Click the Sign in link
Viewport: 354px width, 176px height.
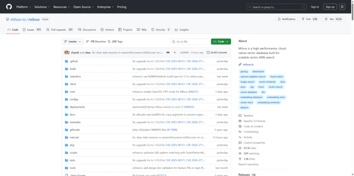pyautogui.click(x=315, y=7)
